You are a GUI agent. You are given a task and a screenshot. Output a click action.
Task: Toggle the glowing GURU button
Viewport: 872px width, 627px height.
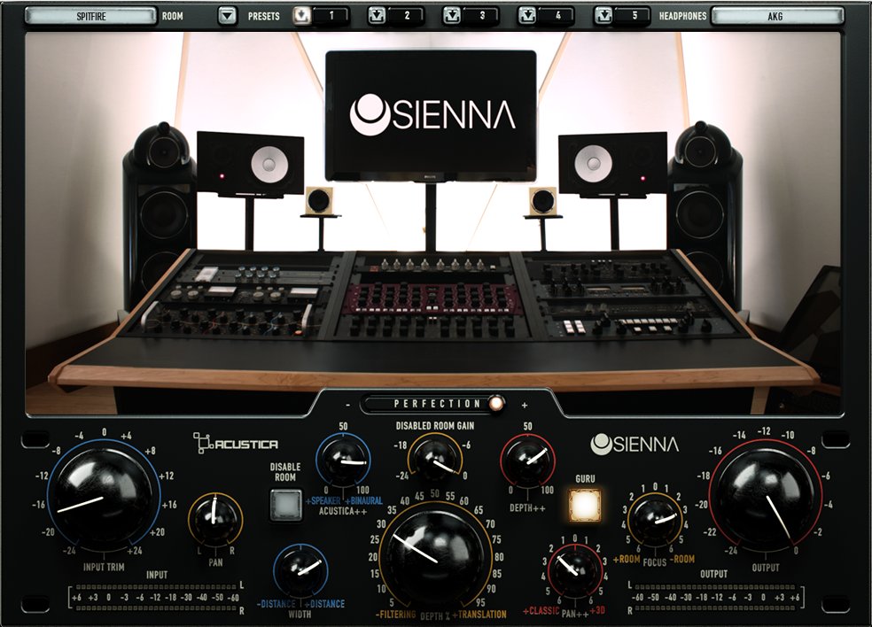pos(585,505)
